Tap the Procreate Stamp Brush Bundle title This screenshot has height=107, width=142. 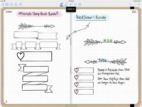[x=39, y=14]
